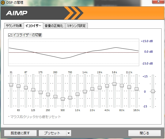165x139 pixels.
Task: Click the 63 Hz band slider handle
Action: pyautogui.click(x=18, y=86)
